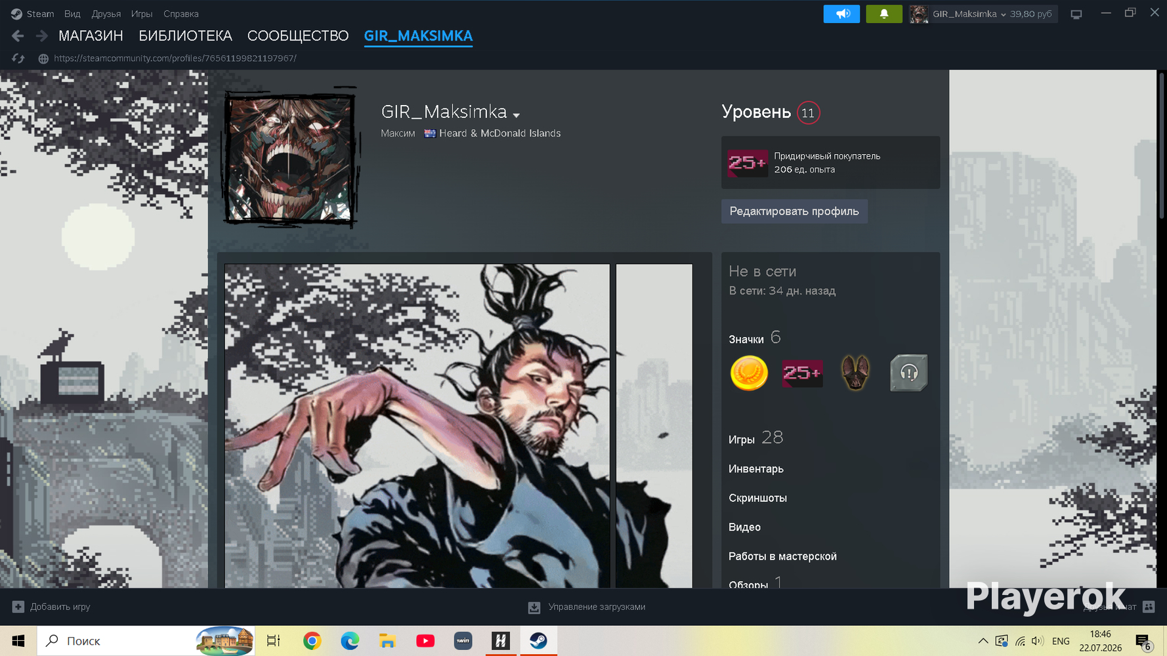Open the green notifications bell
The image size is (1167, 656).
pyautogui.click(x=884, y=14)
